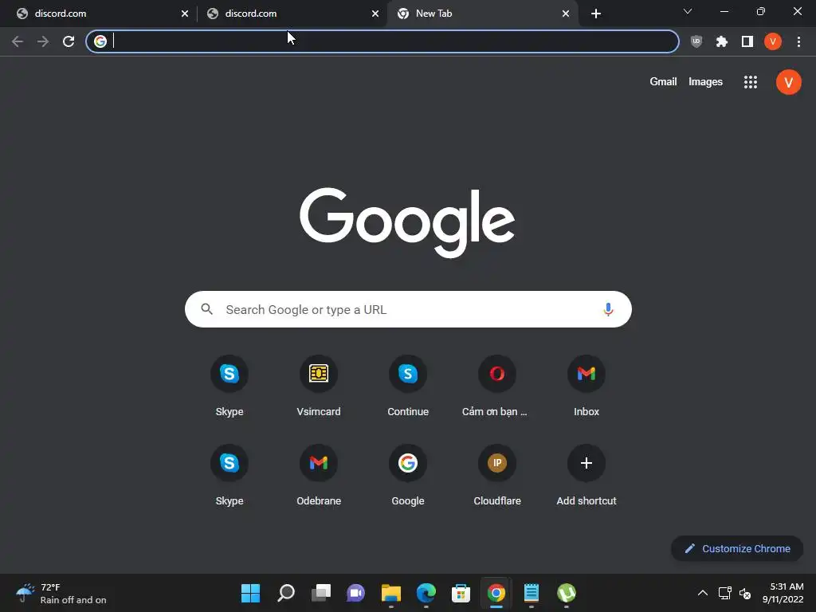The height and width of the screenshot is (612, 816).
Task: Open uTorrent from the taskbar
Action: pyautogui.click(x=567, y=593)
